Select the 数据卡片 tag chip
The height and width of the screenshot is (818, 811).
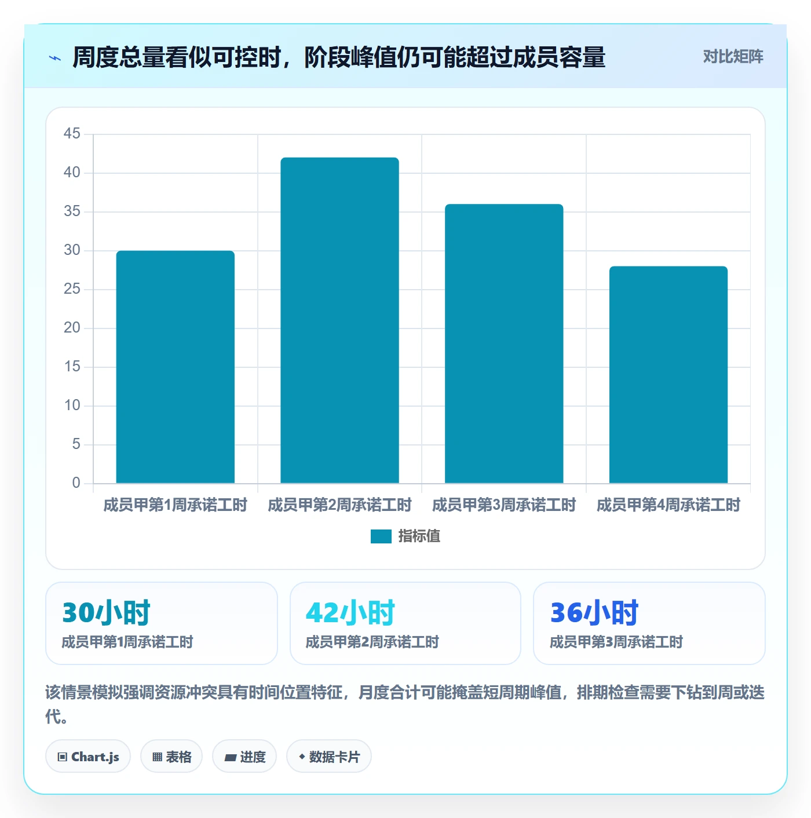click(x=329, y=756)
